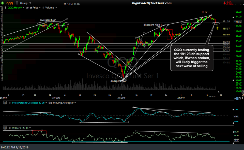Viewport: 244px width, 150px height.
Task: Enable logarithmic scale with the L button
Action: (237, 98)
